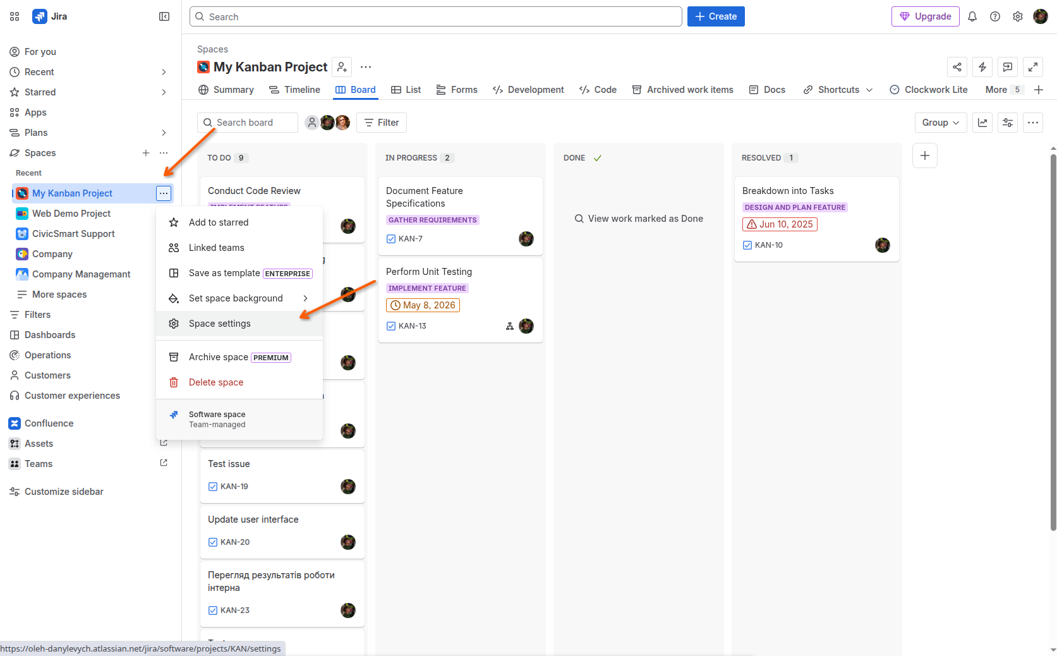Open the Forms tab
Viewport: 1057px width, 656px height.
point(457,90)
